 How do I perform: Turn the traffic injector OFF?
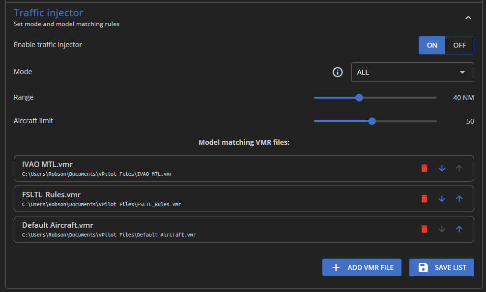pyautogui.click(x=459, y=45)
